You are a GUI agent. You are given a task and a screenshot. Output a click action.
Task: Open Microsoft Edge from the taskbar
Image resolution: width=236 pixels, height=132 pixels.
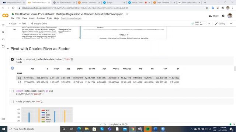[x=79, y=129]
